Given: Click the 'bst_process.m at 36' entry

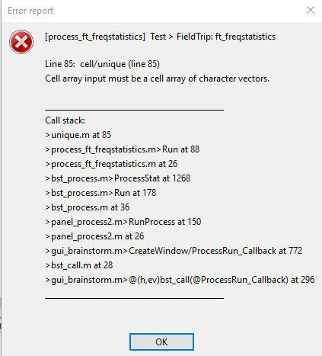Looking at the screenshot, I should 88,207.
